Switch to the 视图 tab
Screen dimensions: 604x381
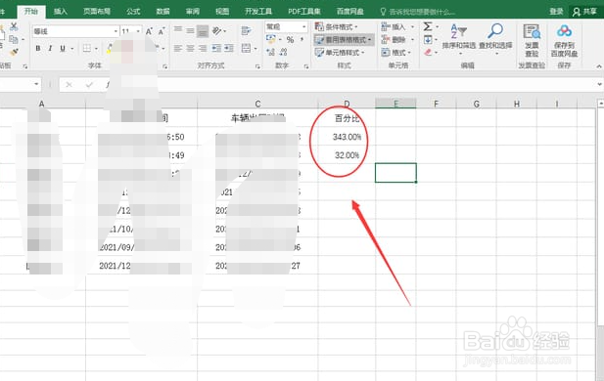click(x=222, y=12)
